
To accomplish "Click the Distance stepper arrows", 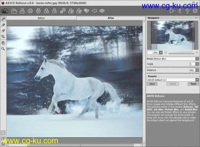I will [x=197, y=70].
